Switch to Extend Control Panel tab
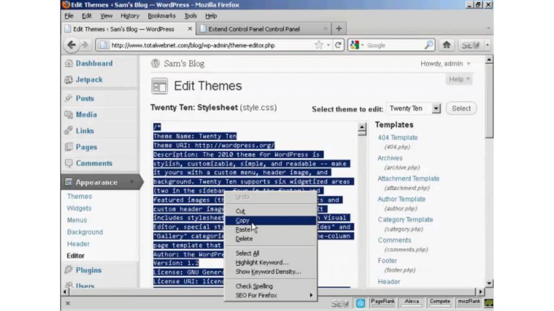Viewport: 554px width, 311px height. pos(265,29)
